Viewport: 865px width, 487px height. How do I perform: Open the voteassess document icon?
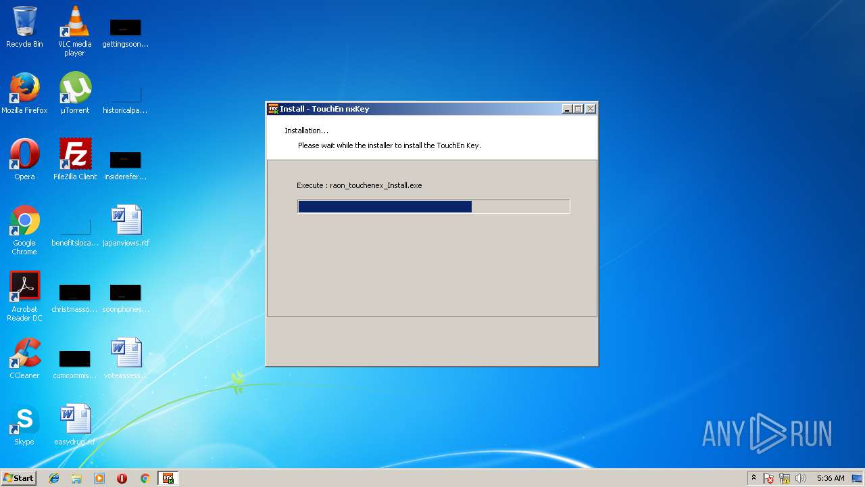point(126,358)
